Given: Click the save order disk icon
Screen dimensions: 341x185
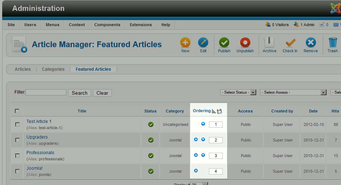Looking at the screenshot, I should [x=219, y=111].
